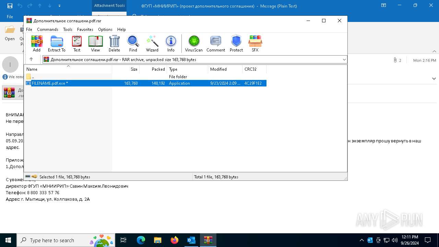This screenshot has height=247, width=439.
Task: Collapse the Outlook ribbon arrow
Action: tap(435, 51)
